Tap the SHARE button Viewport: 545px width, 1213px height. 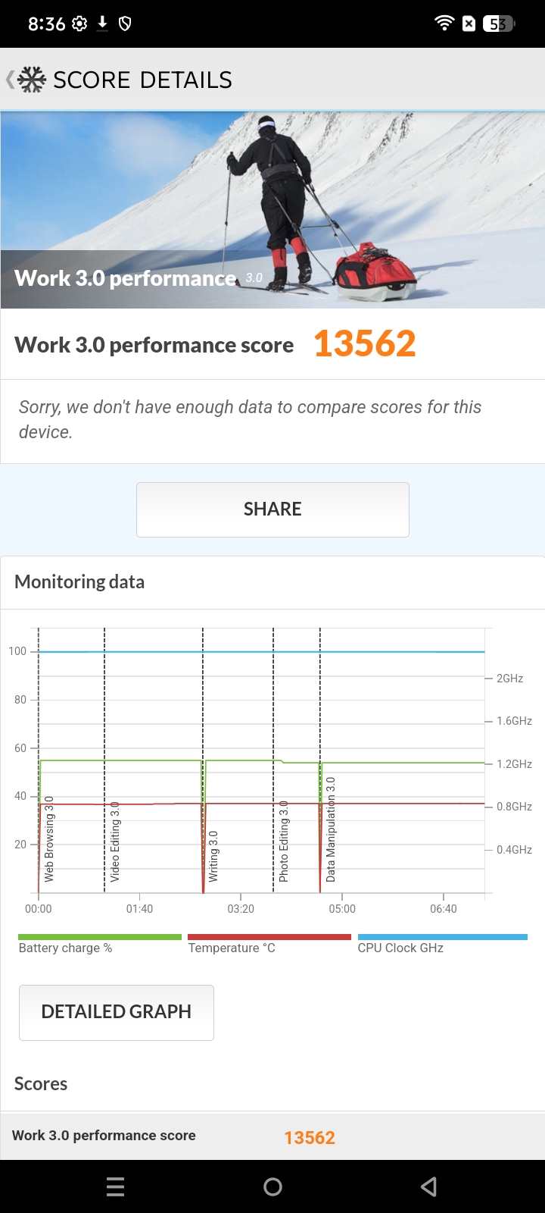(x=272, y=509)
